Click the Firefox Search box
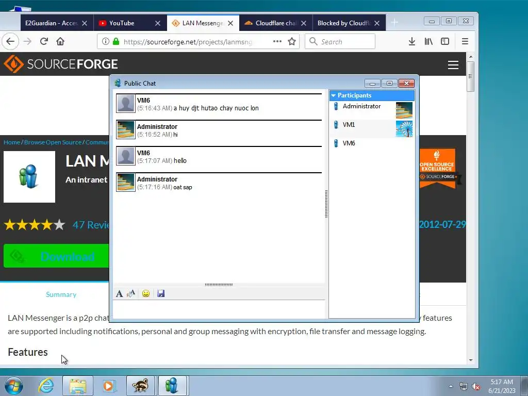The width and height of the screenshot is (528, 396). [340, 41]
